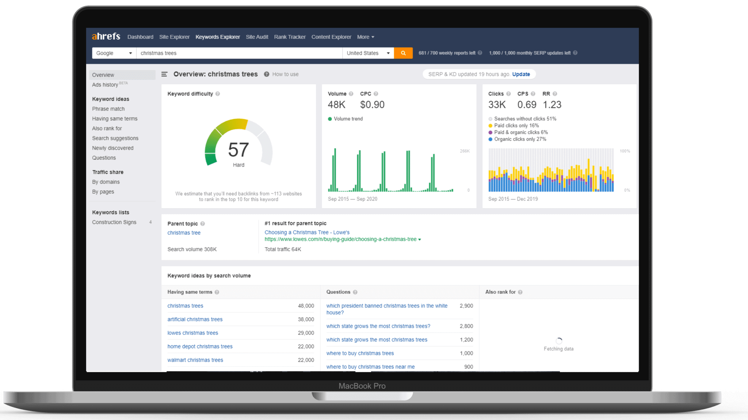Click the Update link for SERP & KD
This screenshot has height=420, width=748.
click(521, 74)
